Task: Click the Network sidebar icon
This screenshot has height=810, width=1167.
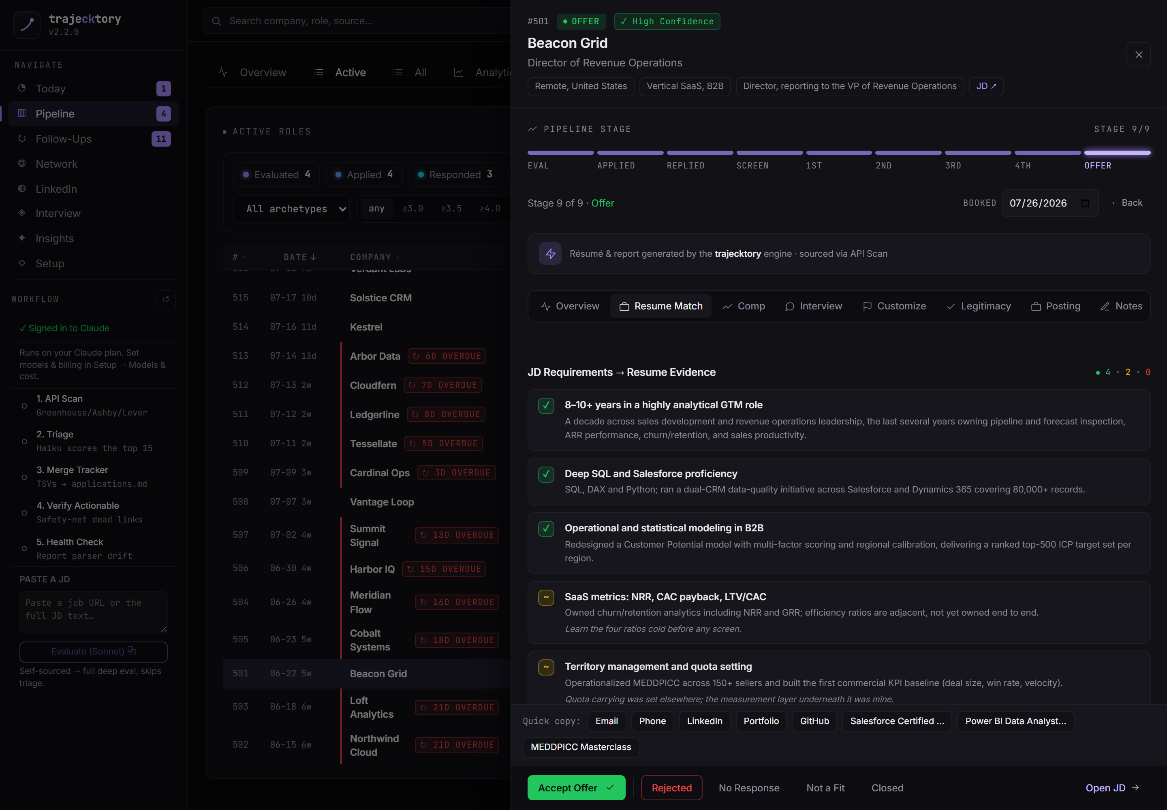Action: (x=22, y=164)
